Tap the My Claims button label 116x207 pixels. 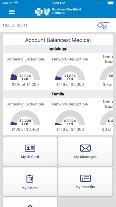(x=30, y=188)
